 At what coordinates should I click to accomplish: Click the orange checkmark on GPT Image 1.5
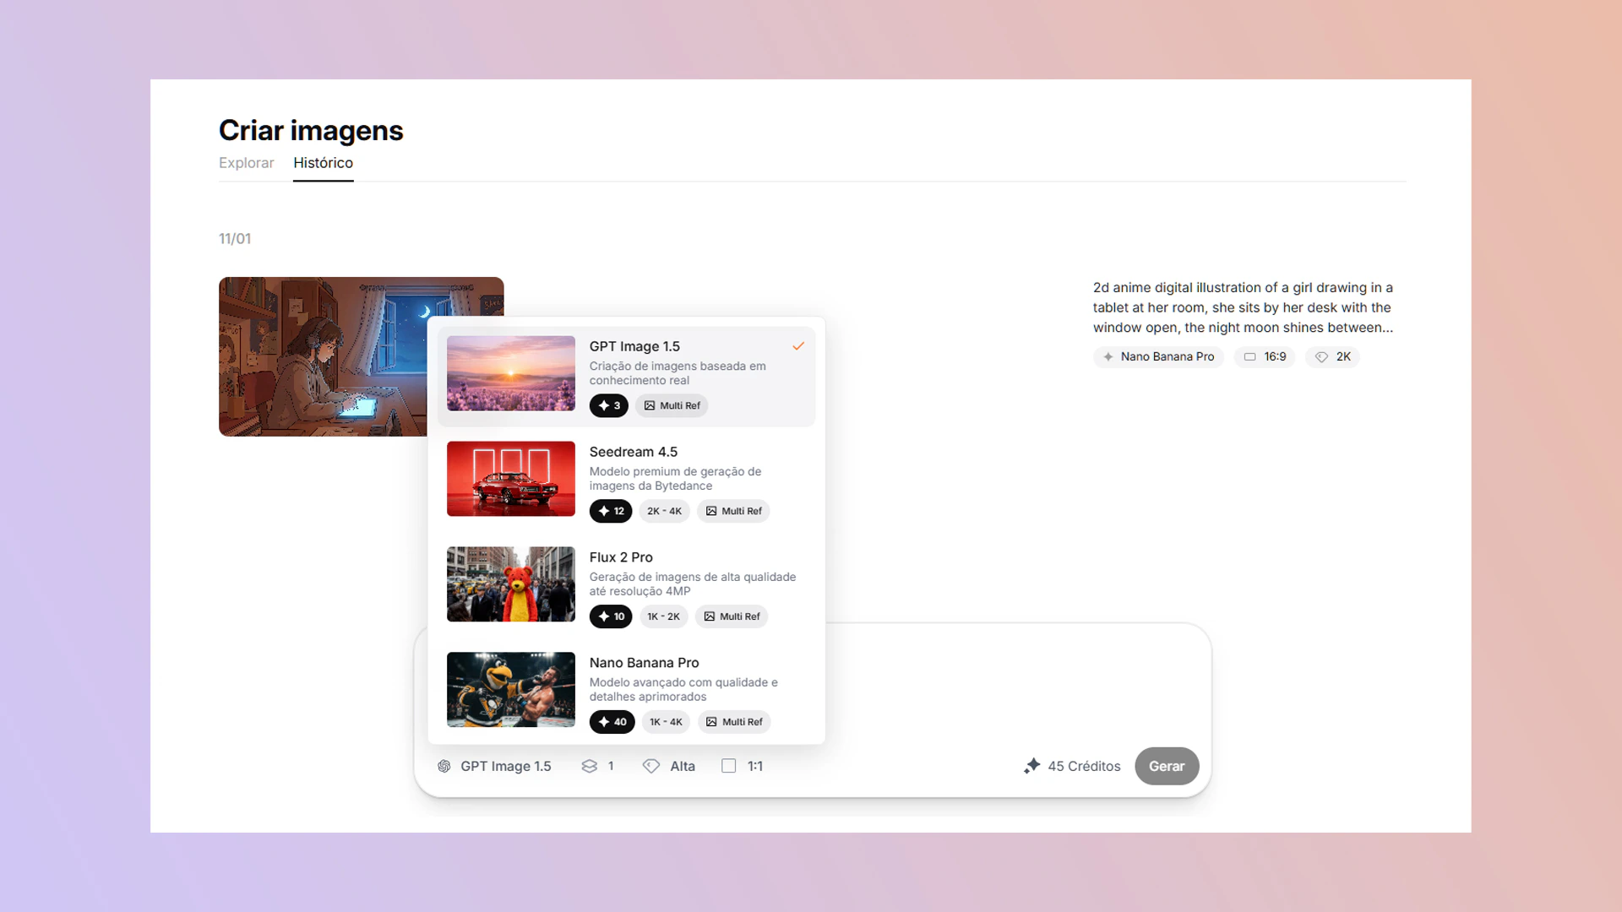pyautogui.click(x=798, y=346)
